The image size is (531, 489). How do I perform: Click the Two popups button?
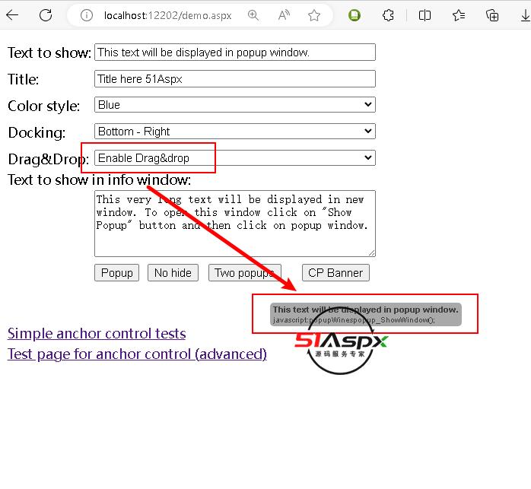pos(244,272)
